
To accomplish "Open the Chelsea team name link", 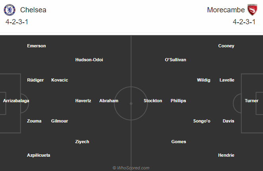I will point(33,10).
